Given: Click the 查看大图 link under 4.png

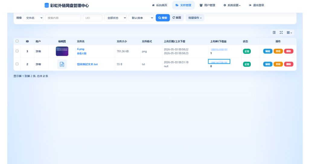Looking at the screenshot, I should point(81,53).
